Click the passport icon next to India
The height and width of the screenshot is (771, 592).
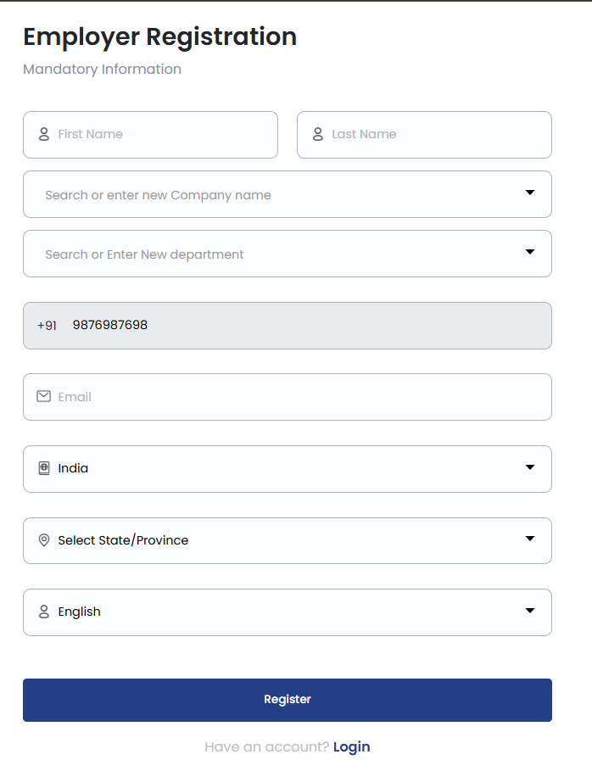click(x=44, y=468)
